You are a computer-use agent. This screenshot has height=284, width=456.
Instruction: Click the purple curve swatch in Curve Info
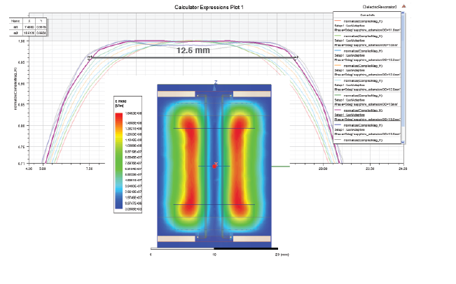[x=338, y=125]
